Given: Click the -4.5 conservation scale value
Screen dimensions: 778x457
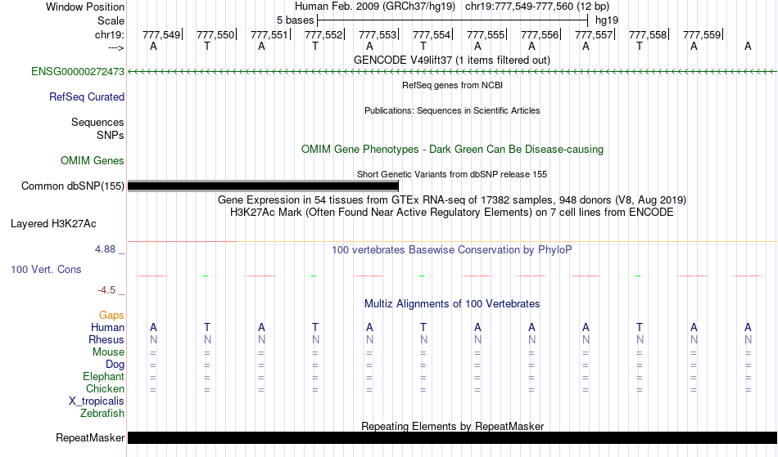Looking at the screenshot, I should (x=106, y=290).
